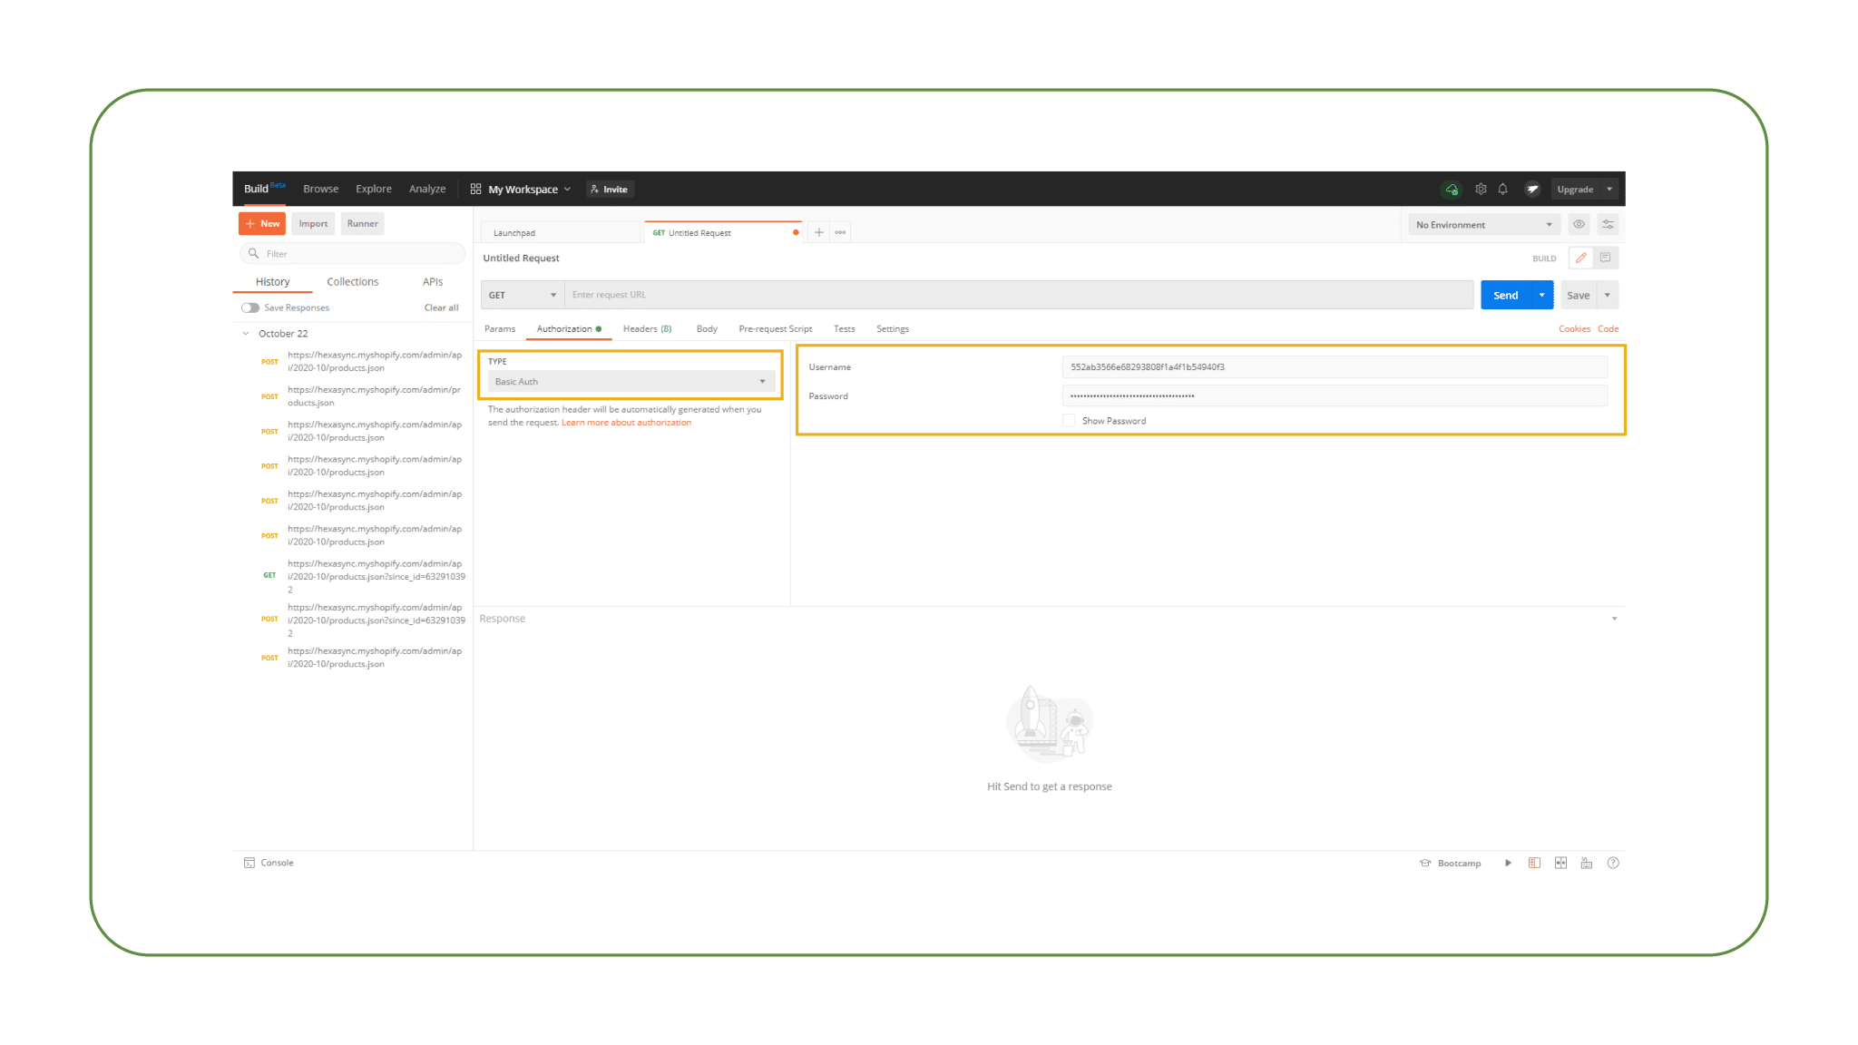Click the Save button for this request

pyautogui.click(x=1579, y=295)
